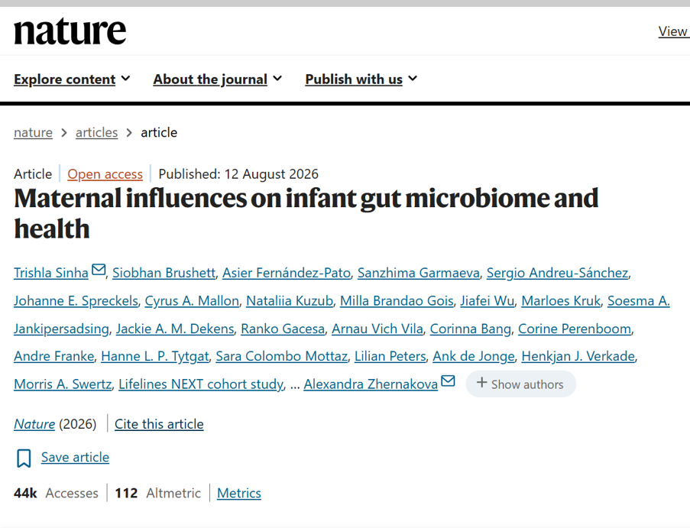Viewport: 690px width, 528px height.
Task: Click envelope icon beside Trishla Sinha
Action: [x=99, y=269]
